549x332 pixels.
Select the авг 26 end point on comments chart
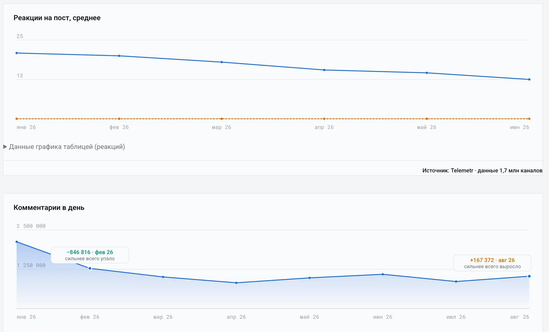point(529,276)
